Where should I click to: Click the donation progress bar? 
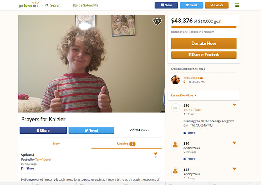coord(204,27)
